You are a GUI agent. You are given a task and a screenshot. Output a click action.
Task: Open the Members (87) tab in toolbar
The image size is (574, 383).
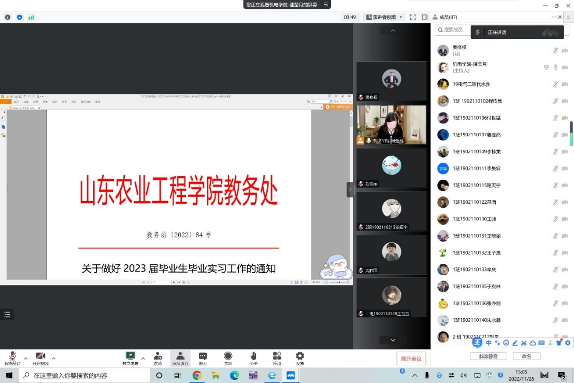[180, 358]
